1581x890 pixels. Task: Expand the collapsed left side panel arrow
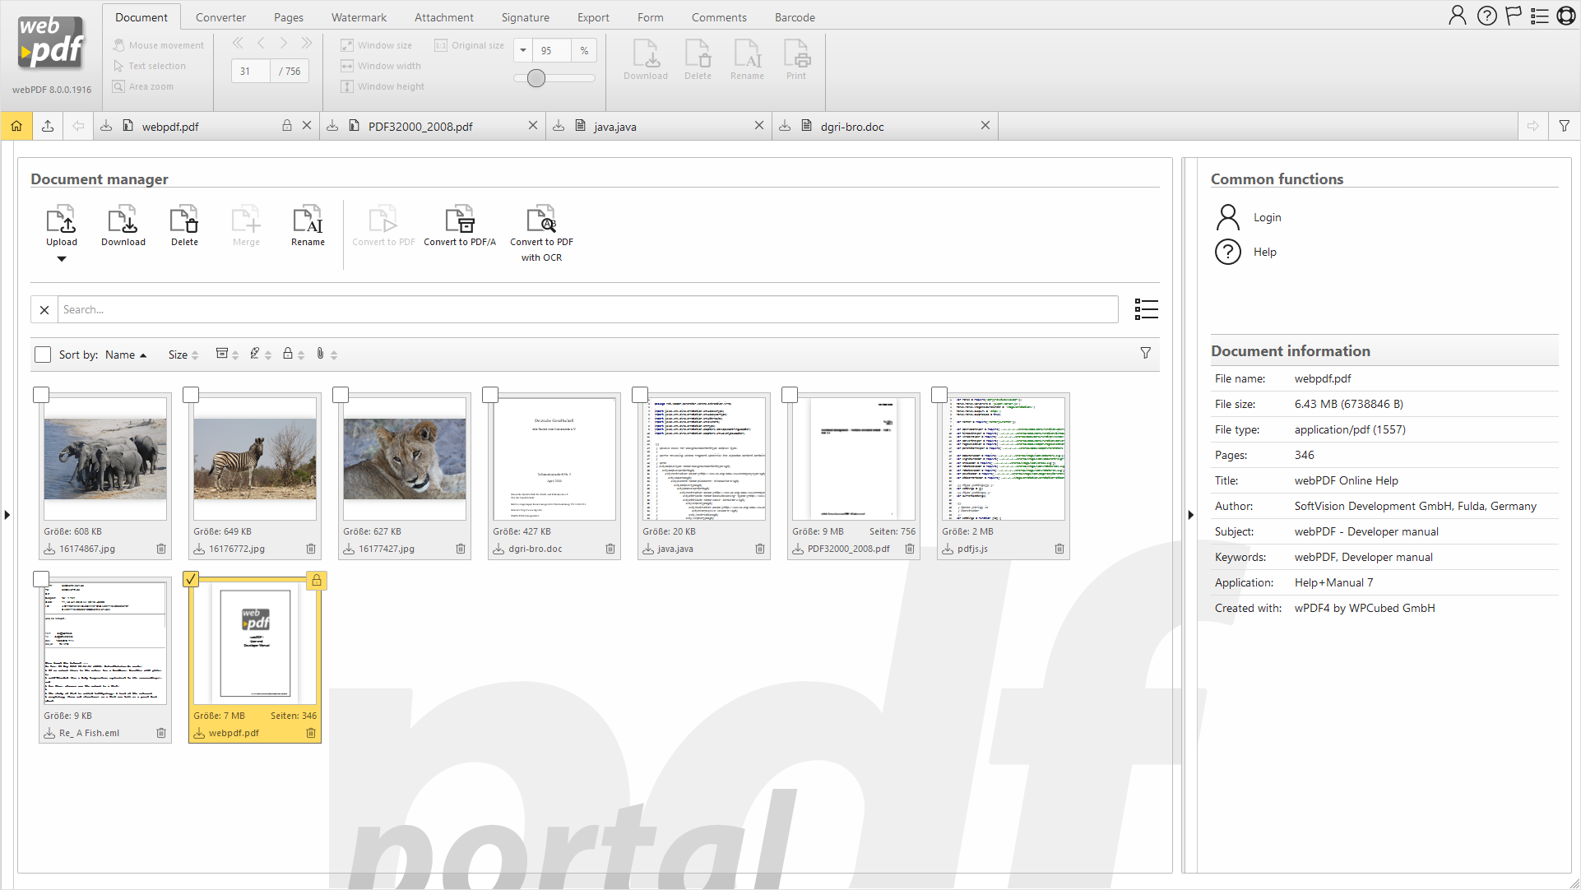click(x=7, y=515)
